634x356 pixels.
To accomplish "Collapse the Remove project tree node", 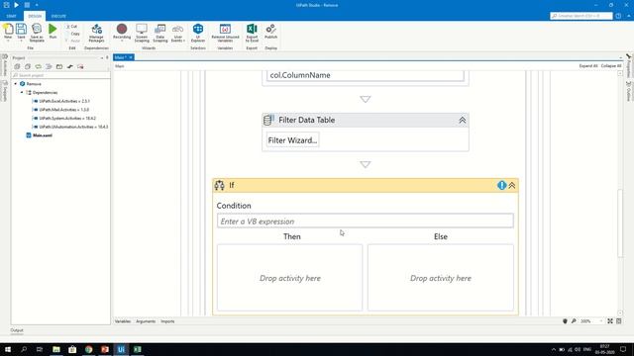I will pos(16,83).
